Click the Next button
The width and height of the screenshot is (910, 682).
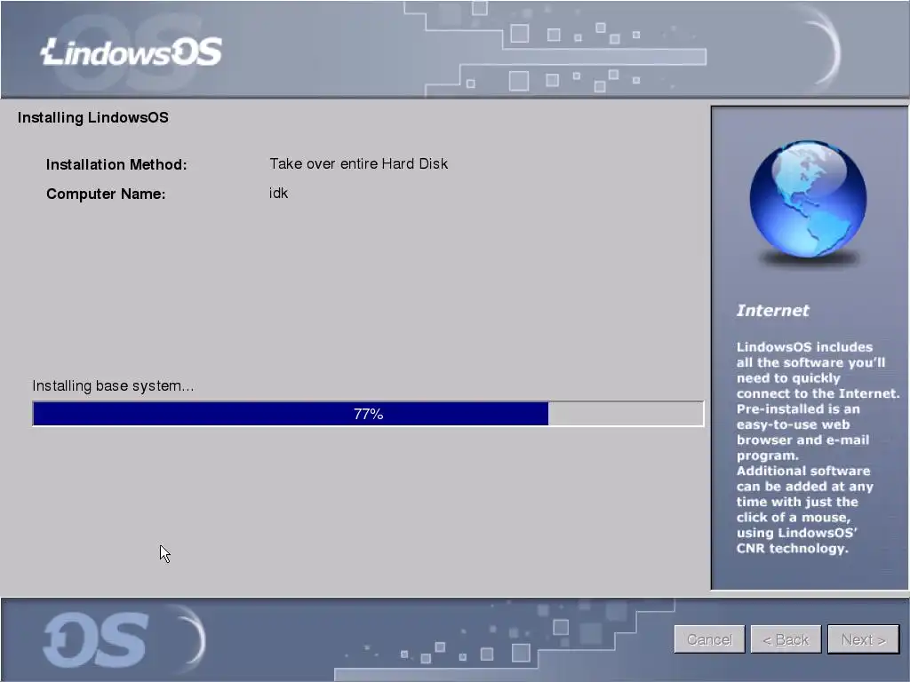(x=863, y=639)
